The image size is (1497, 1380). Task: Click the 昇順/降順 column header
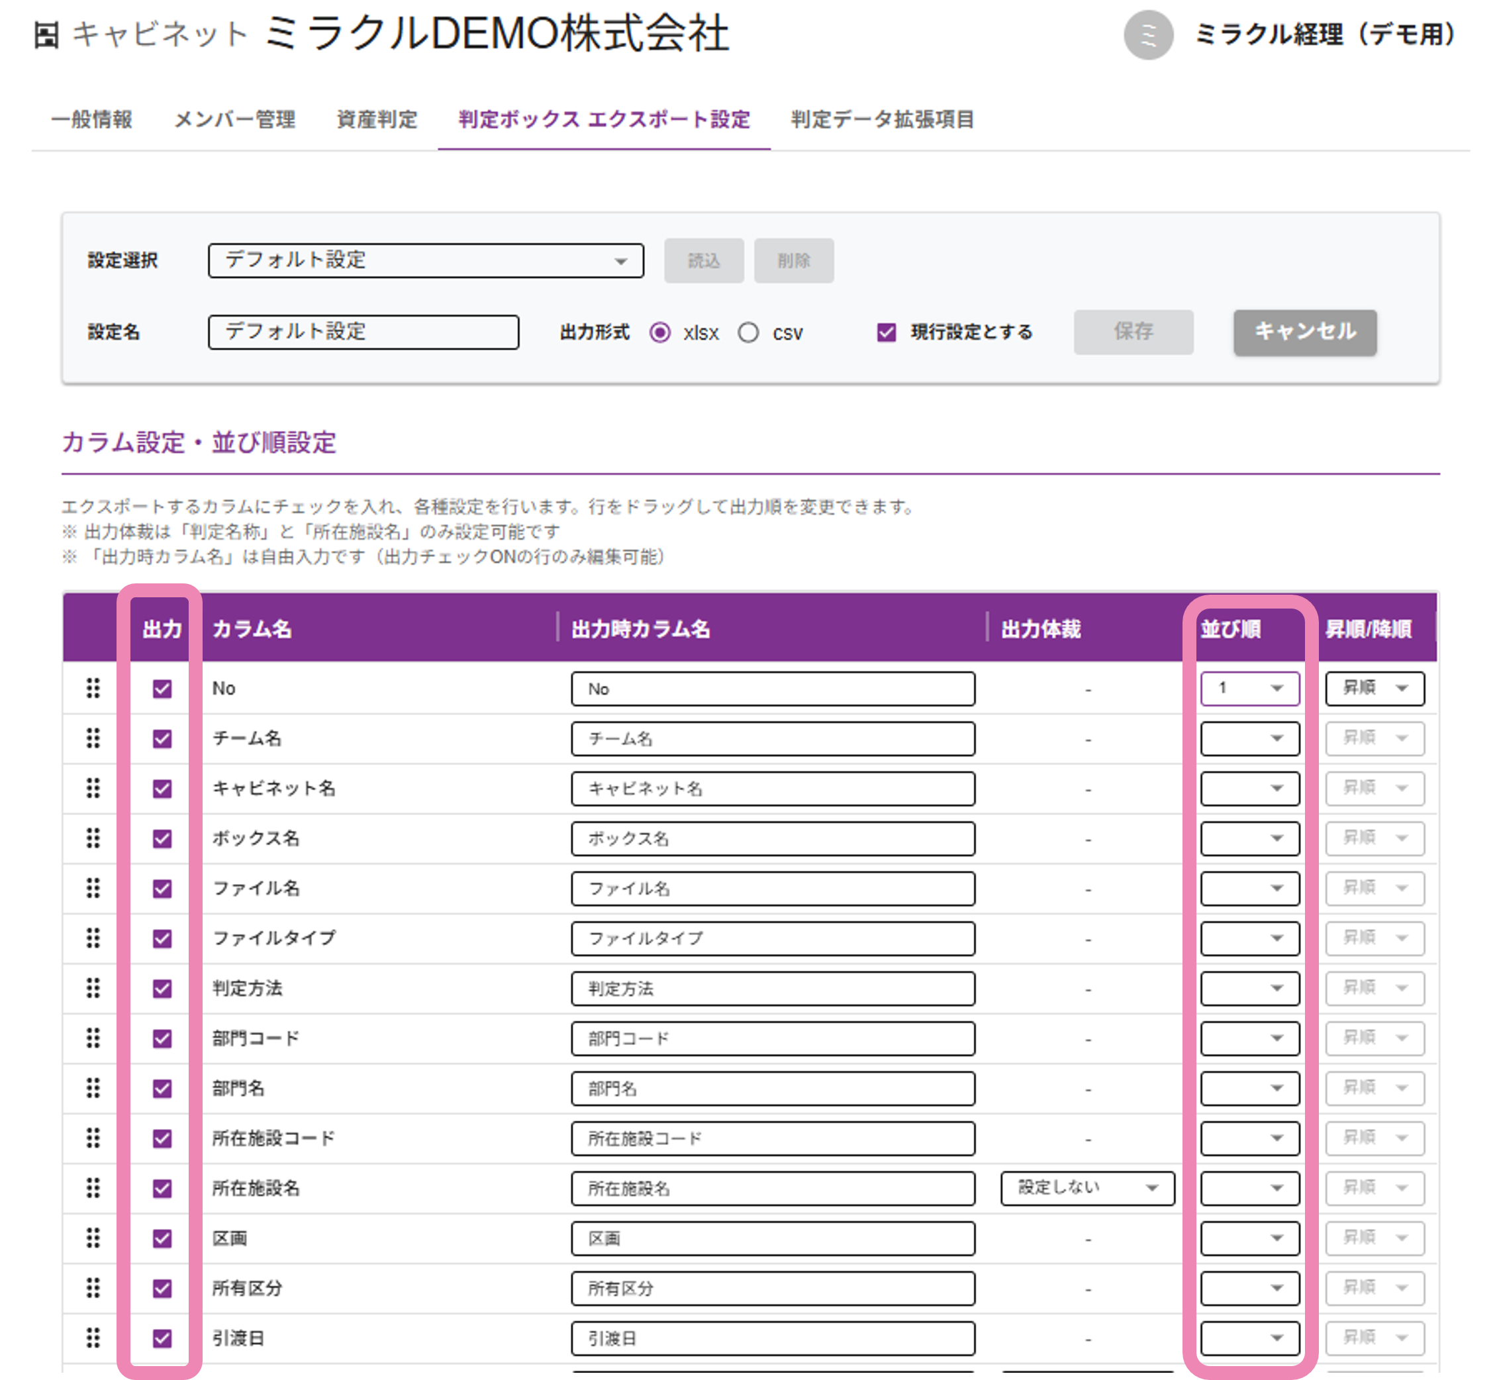click(1369, 630)
